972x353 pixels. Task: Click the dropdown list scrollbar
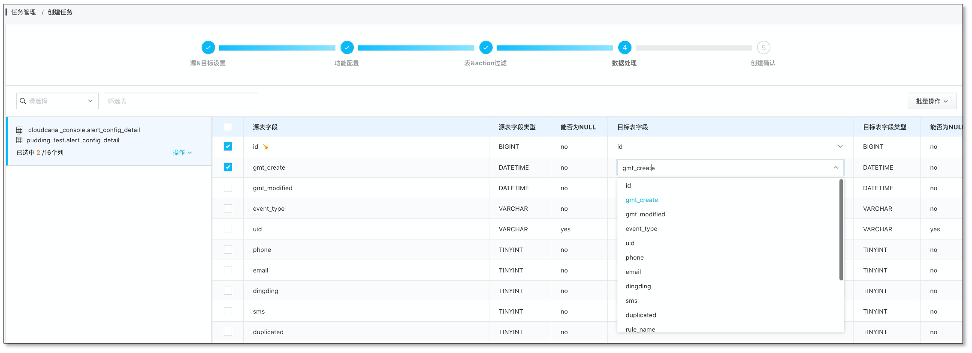point(841,230)
